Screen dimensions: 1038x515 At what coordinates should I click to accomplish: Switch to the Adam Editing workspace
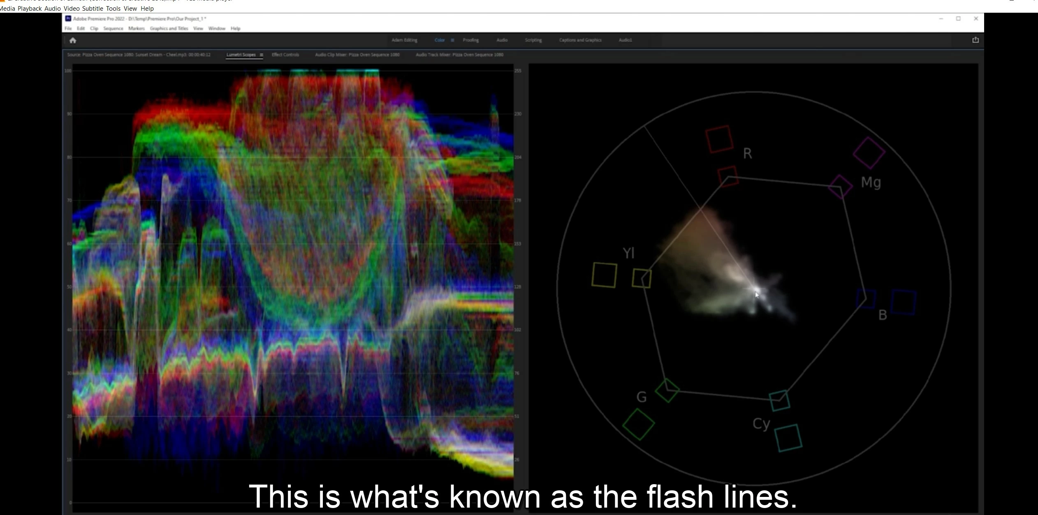click(404, 40)
